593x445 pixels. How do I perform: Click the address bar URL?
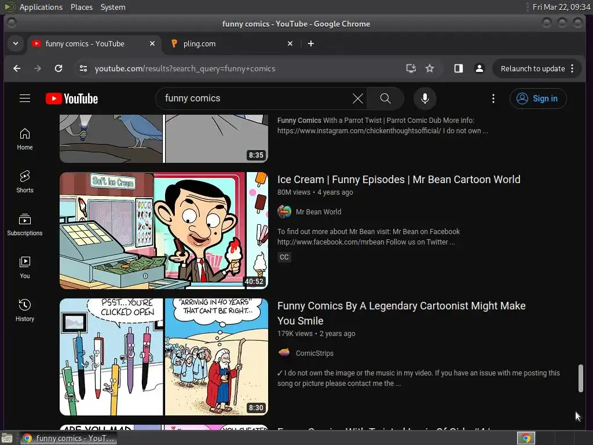pyautogui.click(x=185, y=68)
